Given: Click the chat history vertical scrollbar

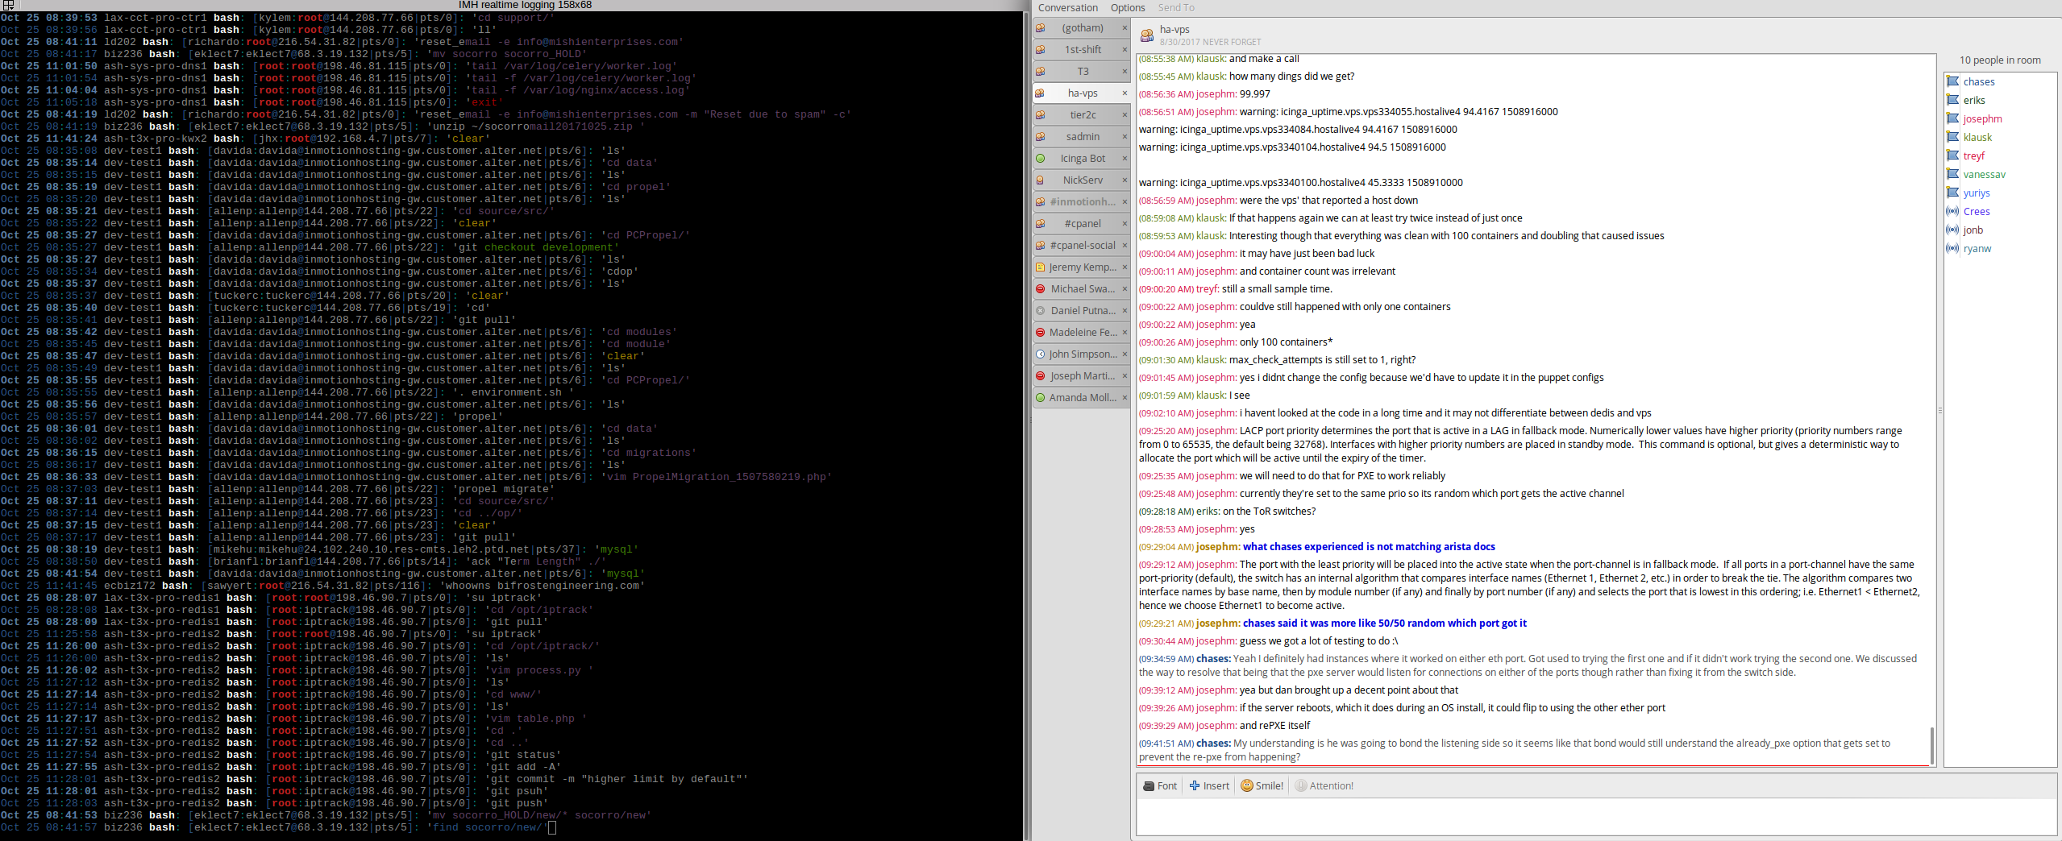Looking at the screenshot, I should click(x=1931, y=745).
